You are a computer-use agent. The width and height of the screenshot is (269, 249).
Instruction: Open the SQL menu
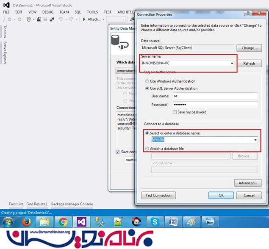pyautogui.click(x=78, y=12)
